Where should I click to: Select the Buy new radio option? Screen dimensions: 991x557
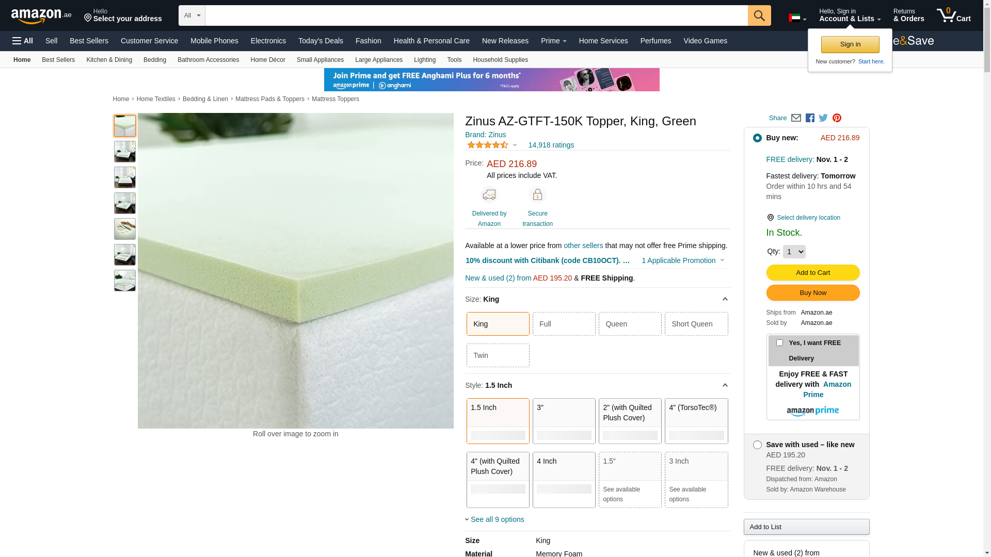(x=757, y=138)
